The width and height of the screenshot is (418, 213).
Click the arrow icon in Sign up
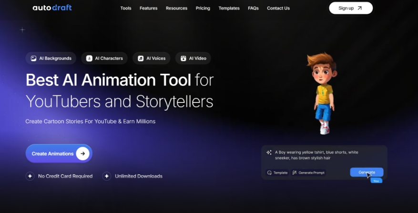click(360, 8)
